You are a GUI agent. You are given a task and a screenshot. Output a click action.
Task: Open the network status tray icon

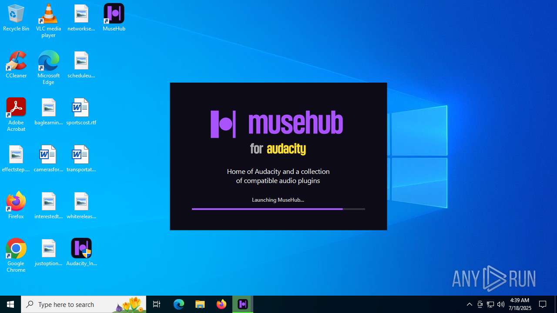[490, 304]
